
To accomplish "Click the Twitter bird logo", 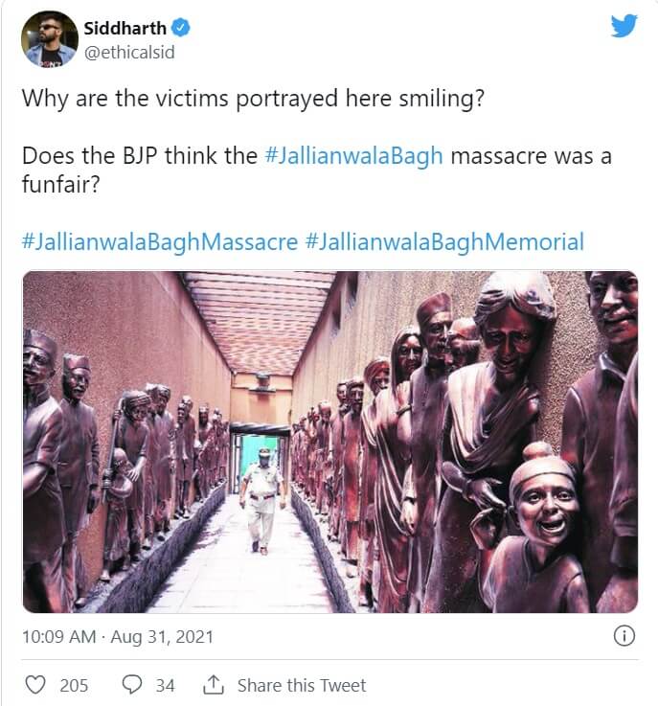I will pos(624,26).
